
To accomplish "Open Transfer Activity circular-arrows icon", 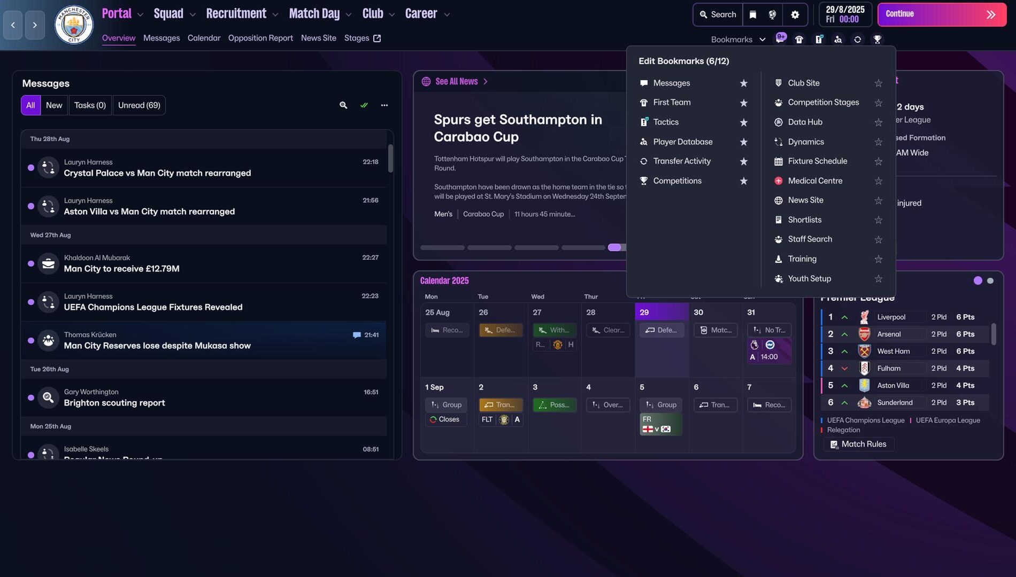I will click(x=857, y=39).
